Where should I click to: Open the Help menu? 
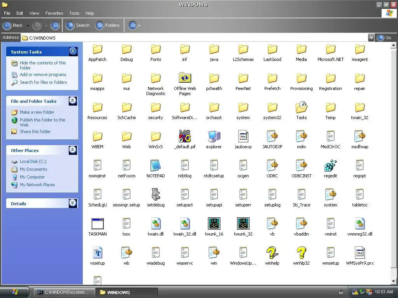(89, 13)
